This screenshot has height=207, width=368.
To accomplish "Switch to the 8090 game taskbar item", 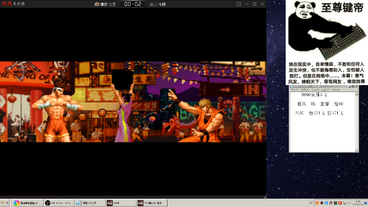I will [121, 203].
